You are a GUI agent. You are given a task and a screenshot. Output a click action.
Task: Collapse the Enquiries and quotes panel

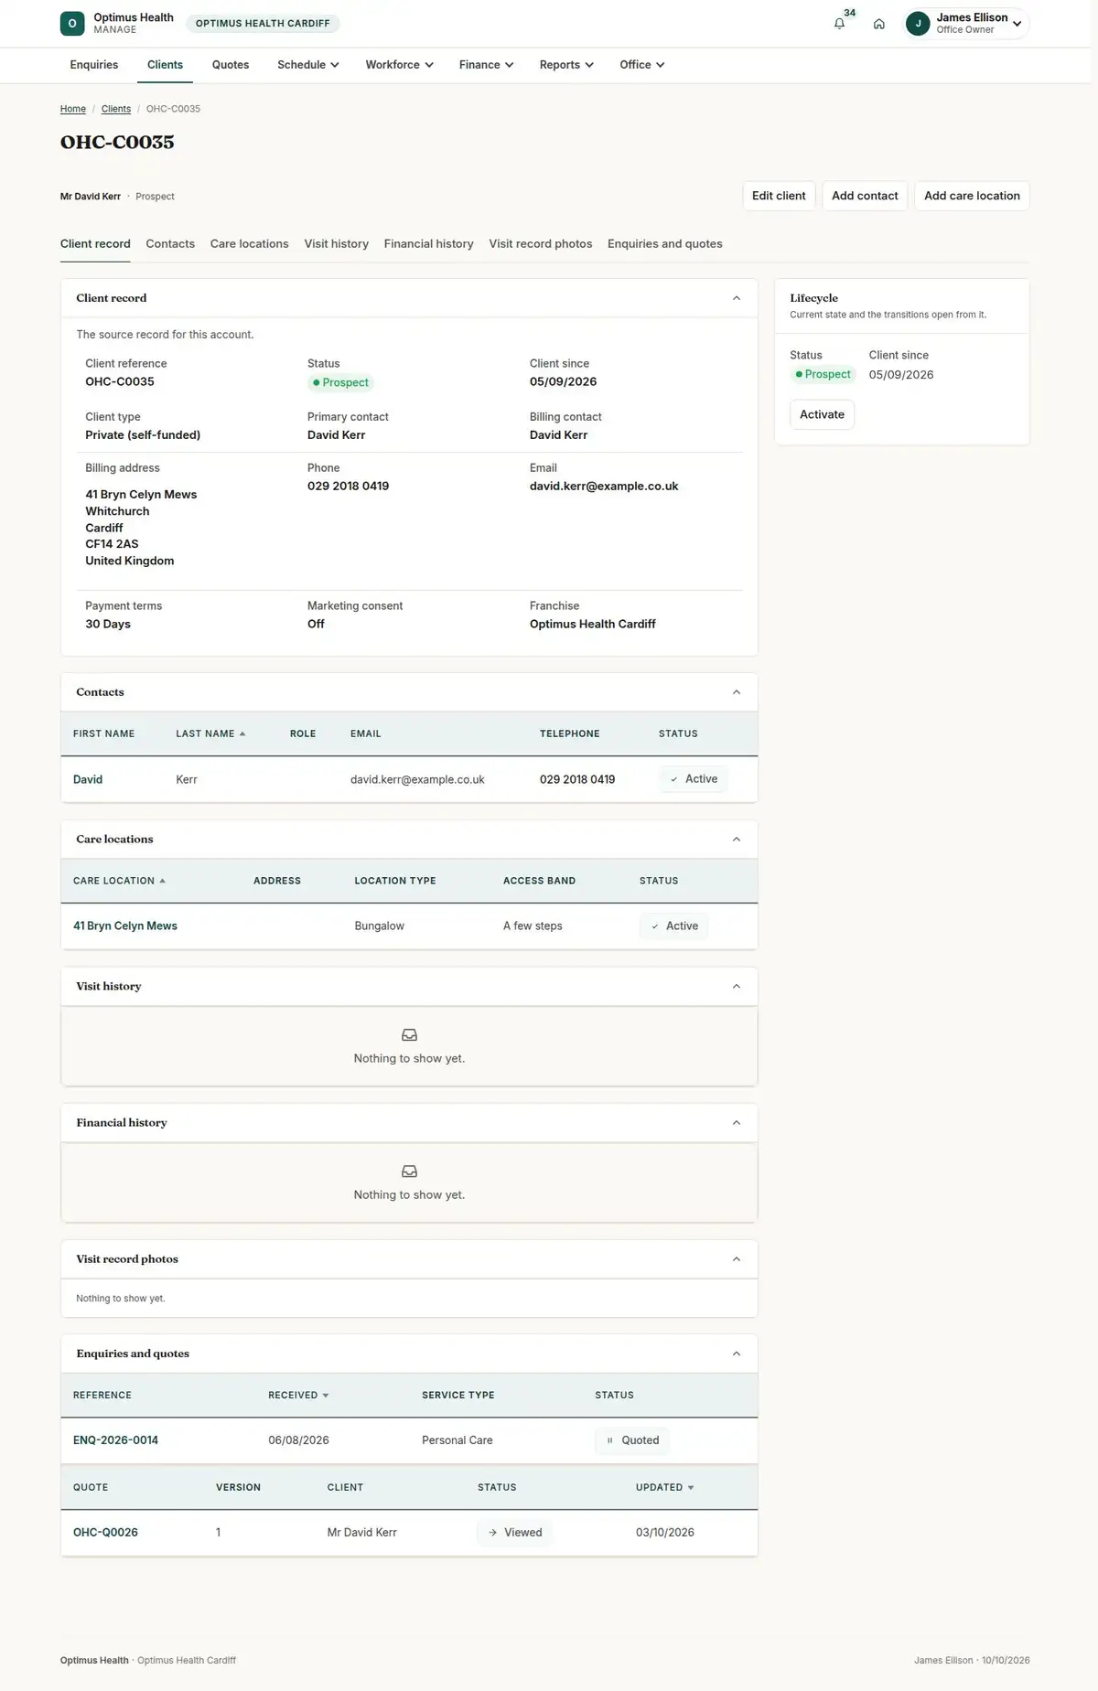click(x=737, y=1354)
